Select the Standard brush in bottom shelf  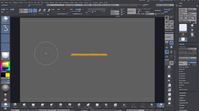pyautogui.click(x=15, y=105)
